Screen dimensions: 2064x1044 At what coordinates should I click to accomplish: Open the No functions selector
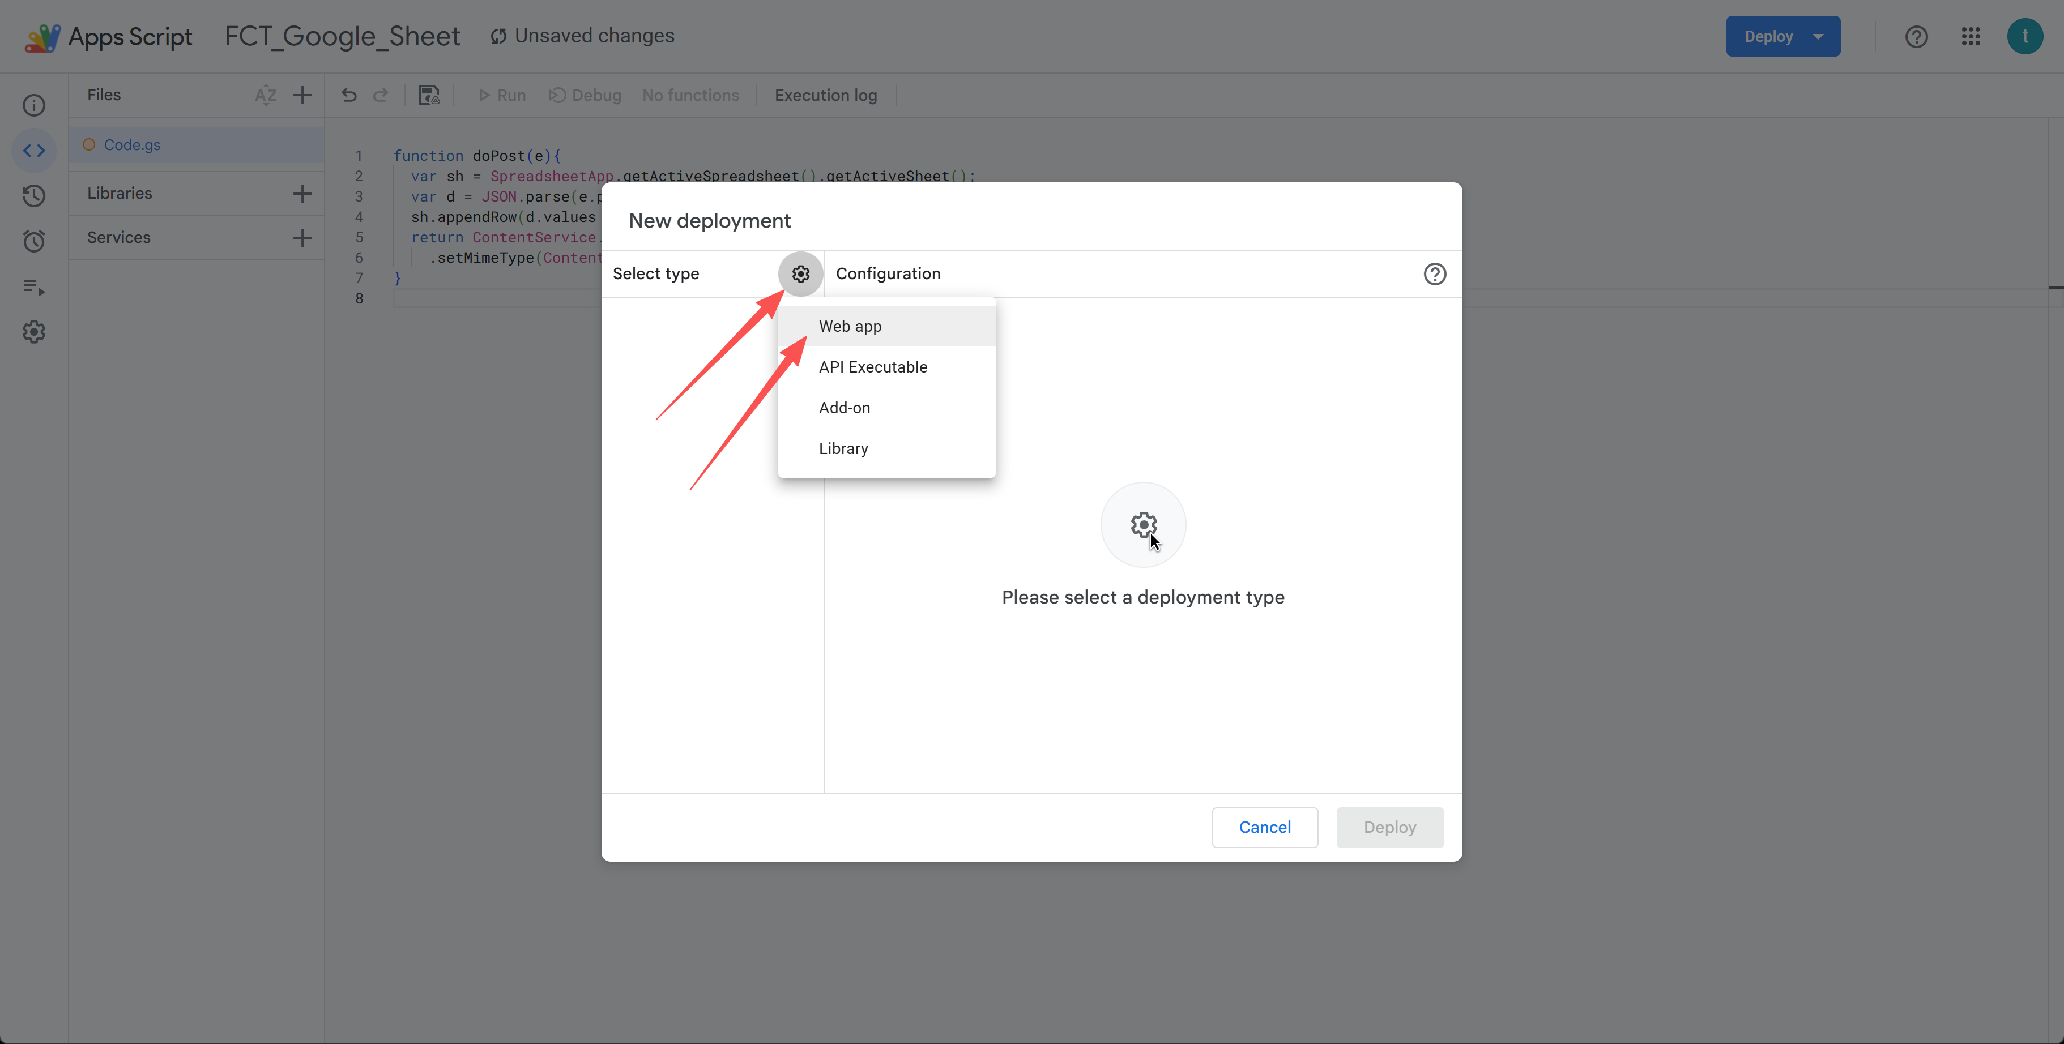(x=690, y=95)
